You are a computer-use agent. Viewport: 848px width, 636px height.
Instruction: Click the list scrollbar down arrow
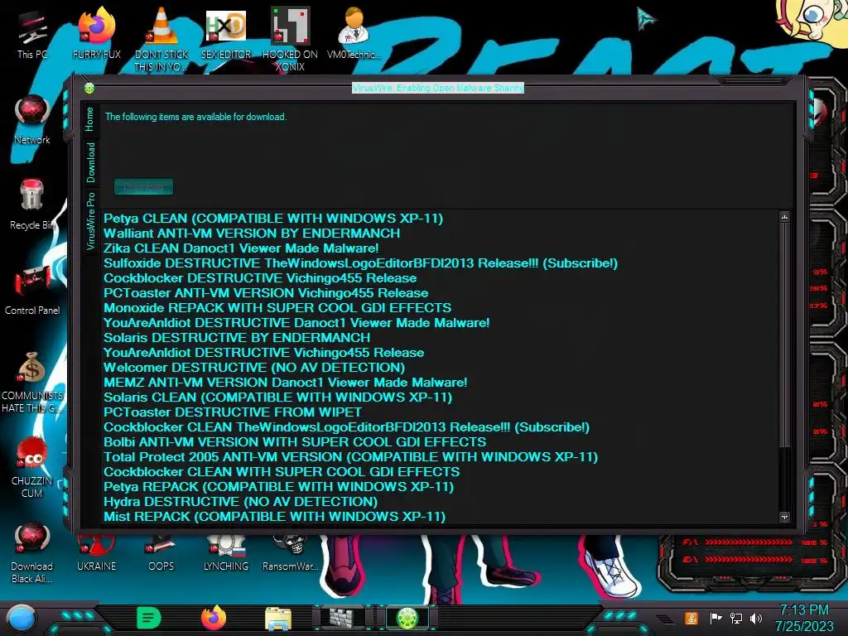pos(784,517)
